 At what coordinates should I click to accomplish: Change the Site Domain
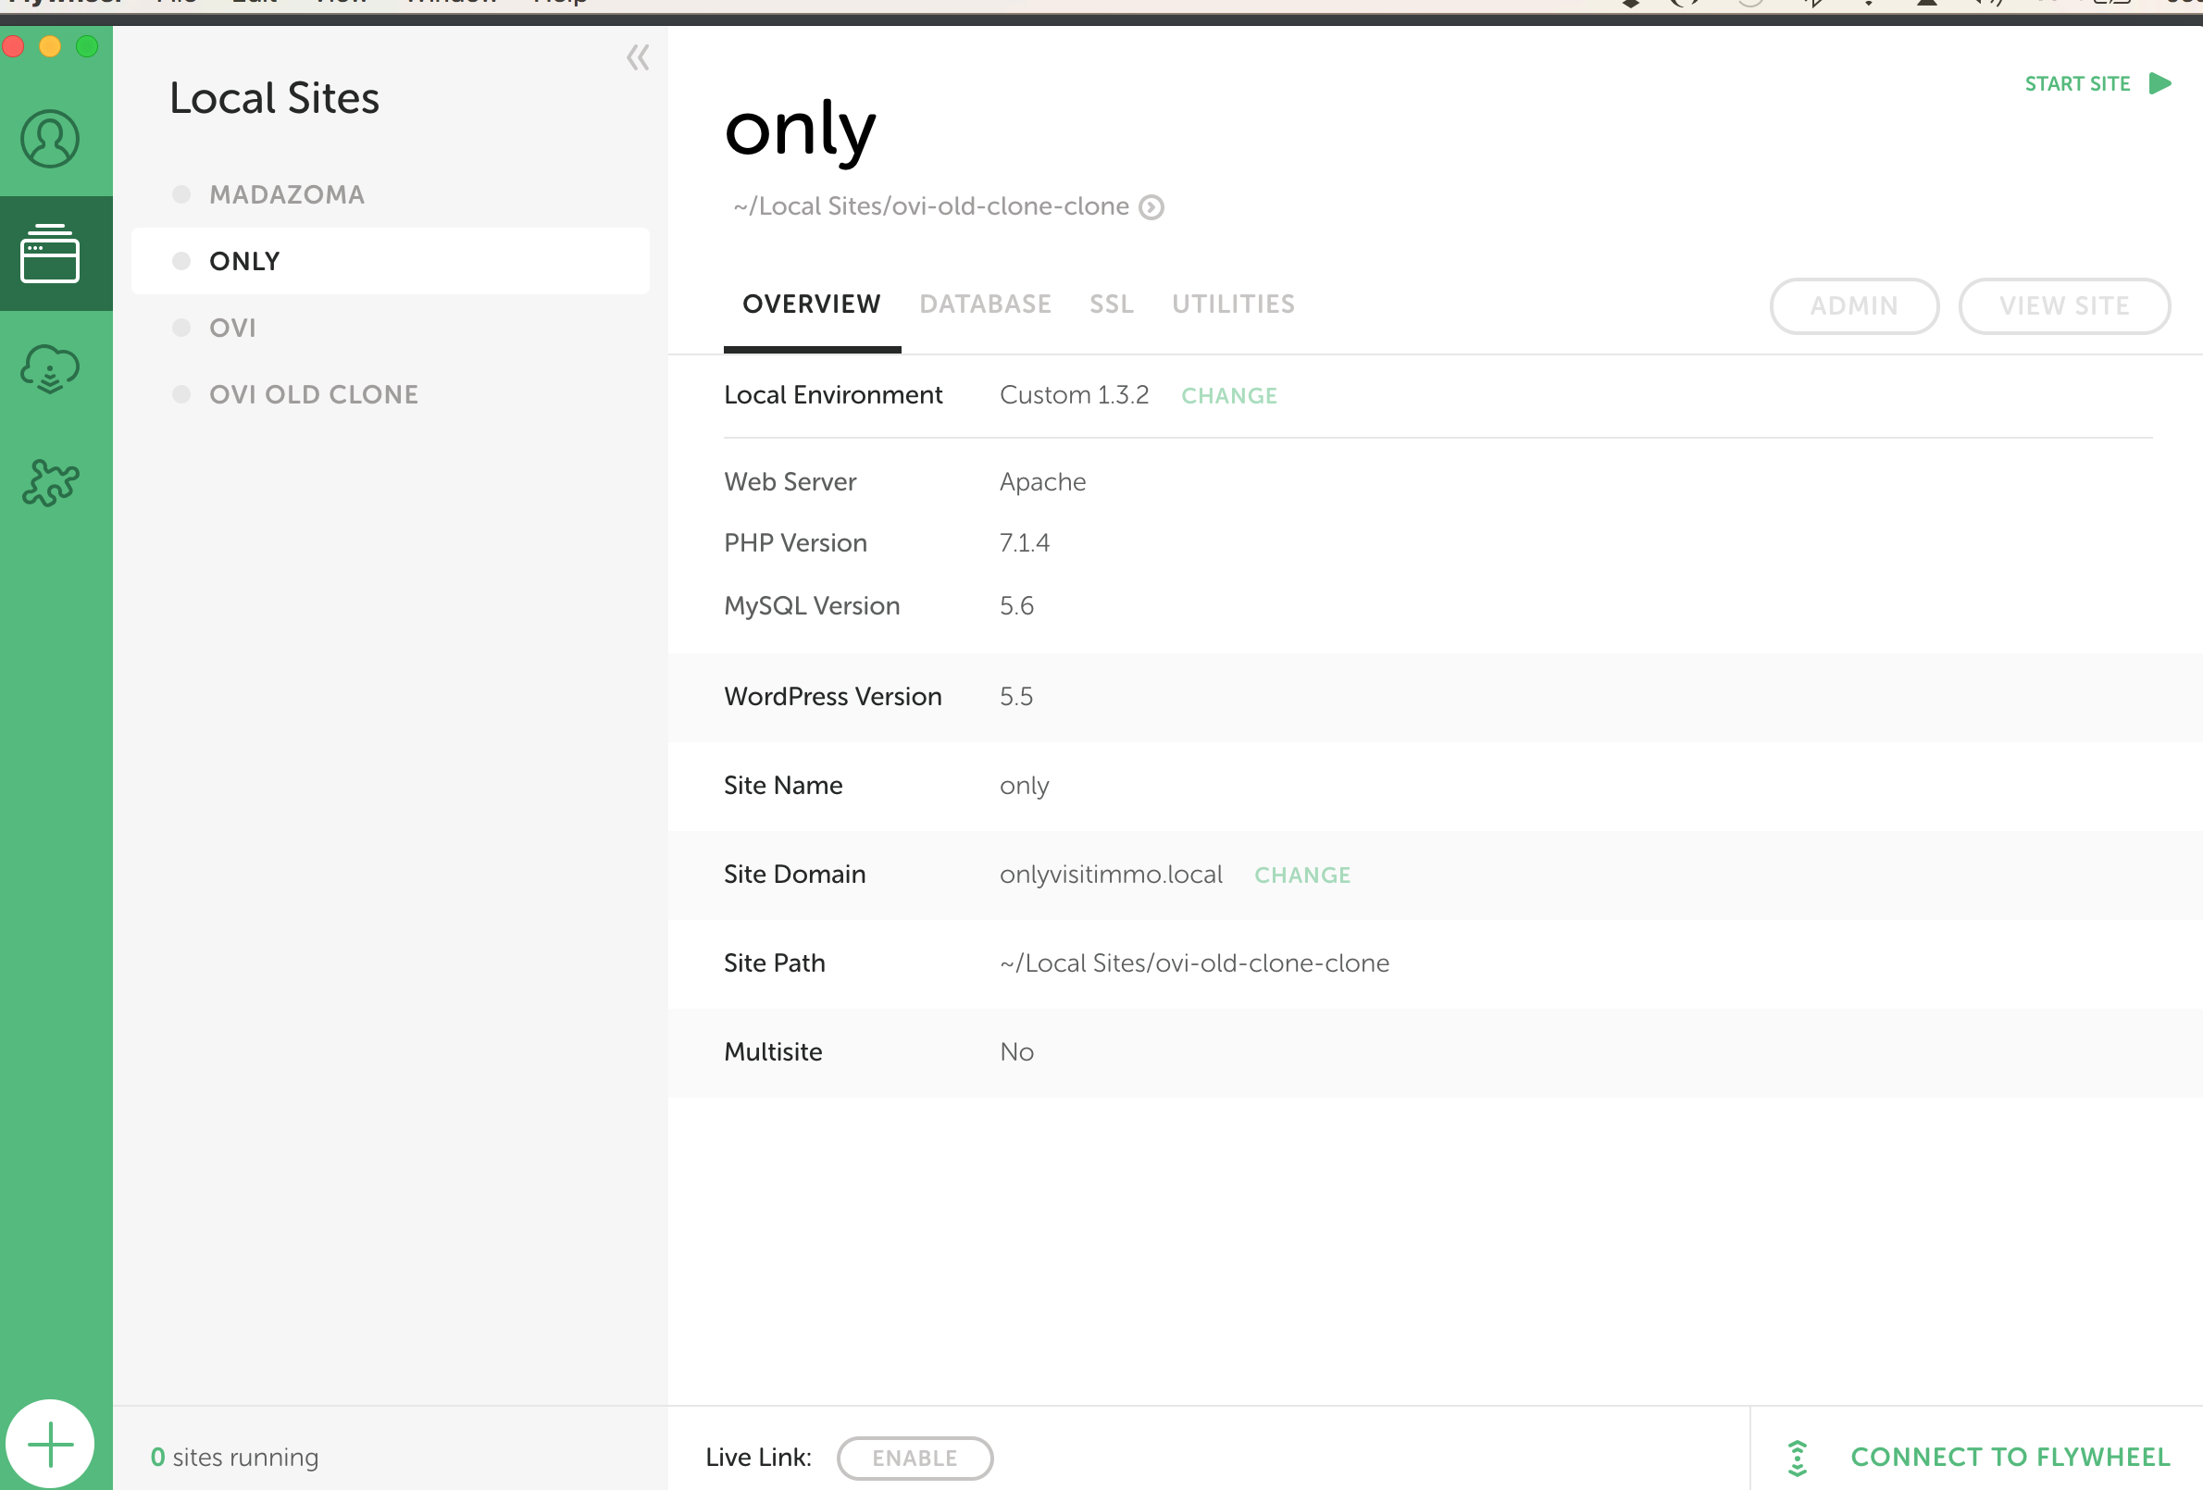coord(1301,875)
